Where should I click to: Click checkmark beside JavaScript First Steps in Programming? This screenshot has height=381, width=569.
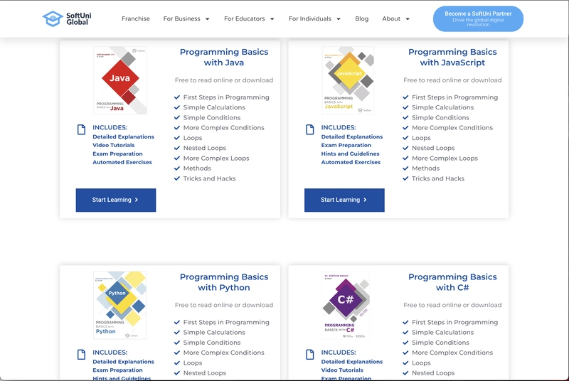click(x=405, y=97)
